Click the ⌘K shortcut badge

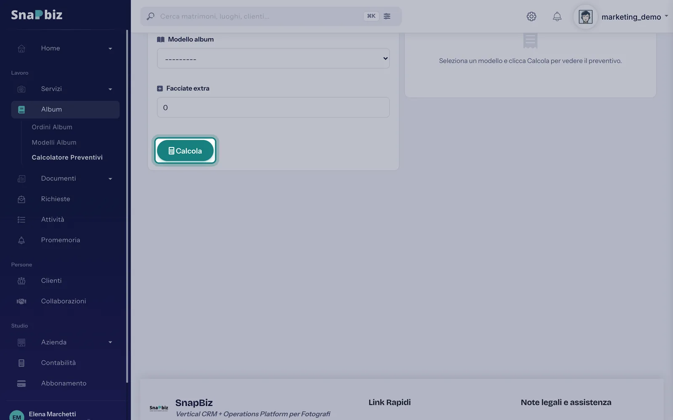coord(371,16)
